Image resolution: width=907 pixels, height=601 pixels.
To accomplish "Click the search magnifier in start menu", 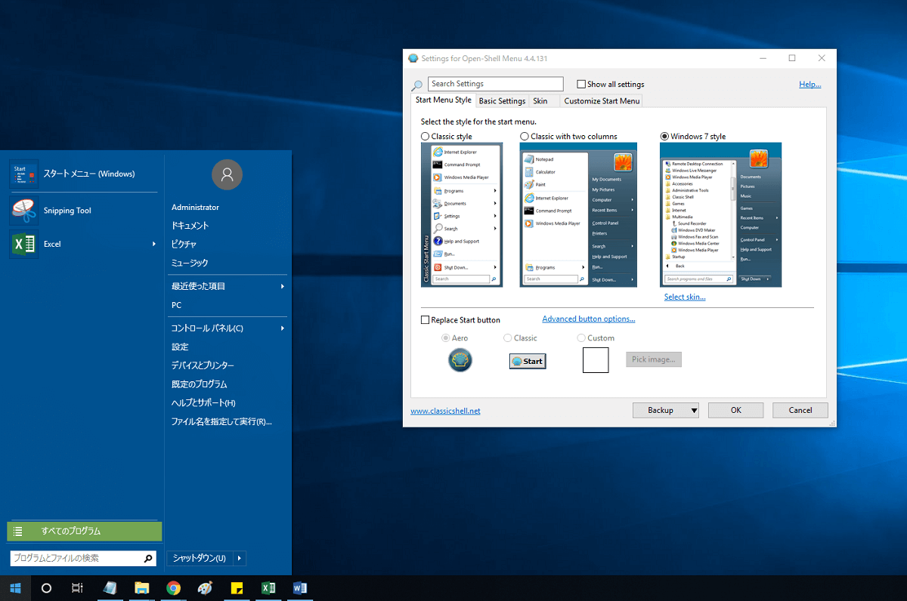I will tap(148, 559).
